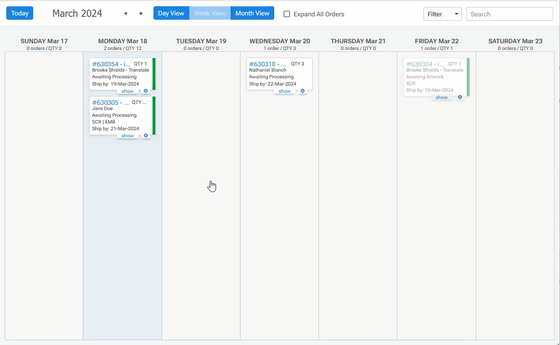Screen dimensions: 560x345
Task: Click 'QTY 3' on order #630318
Action: [297, 63]
